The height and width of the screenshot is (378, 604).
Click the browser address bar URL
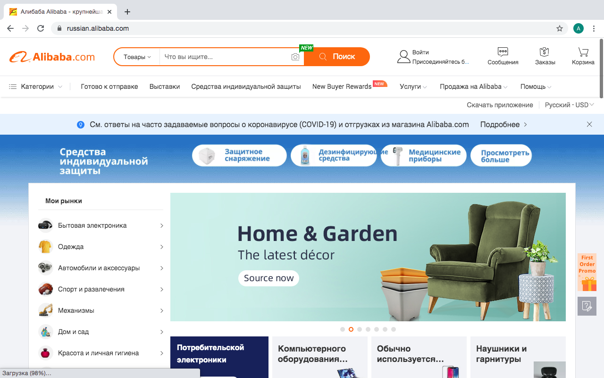coord(98,28)
